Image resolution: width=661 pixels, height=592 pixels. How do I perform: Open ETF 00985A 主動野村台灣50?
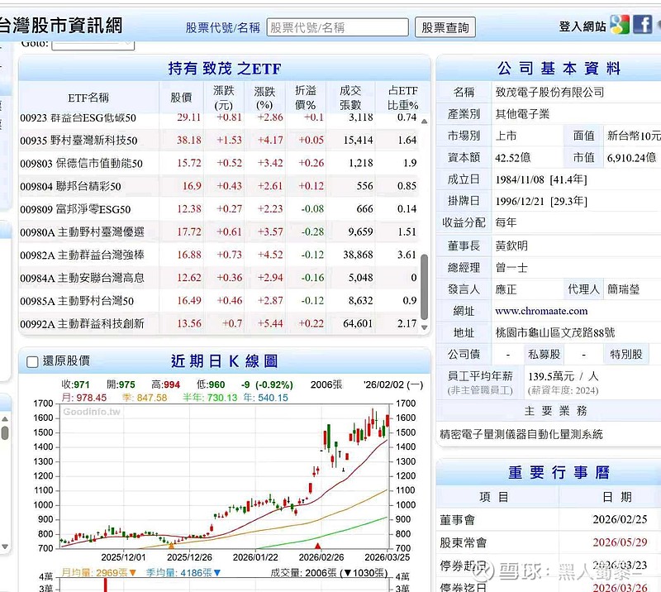tap(77, 301)
